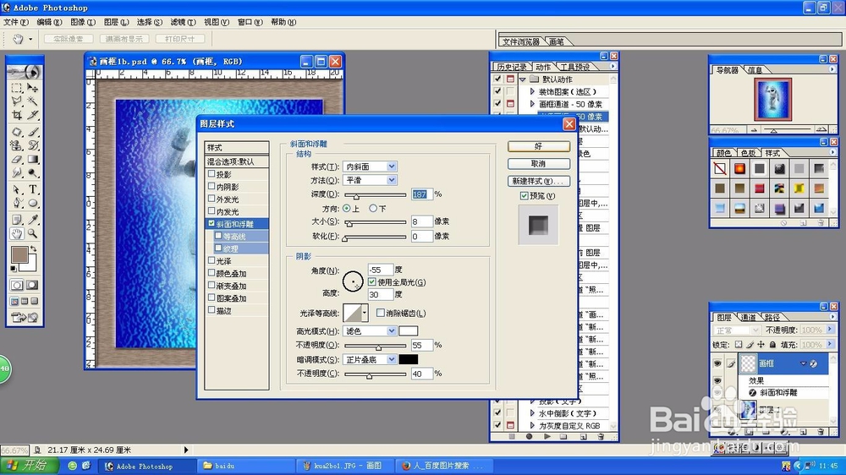Click the 新建样式 New Style button
Viewport: 846px width, 475px height.
[x=538, y=181]
